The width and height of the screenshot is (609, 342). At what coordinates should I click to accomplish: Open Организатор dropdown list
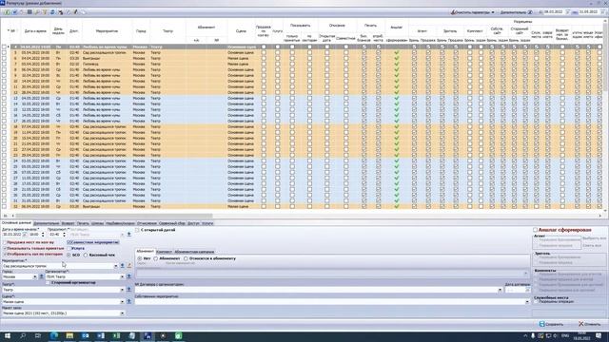pyautogui.click(x=122, y=276)
